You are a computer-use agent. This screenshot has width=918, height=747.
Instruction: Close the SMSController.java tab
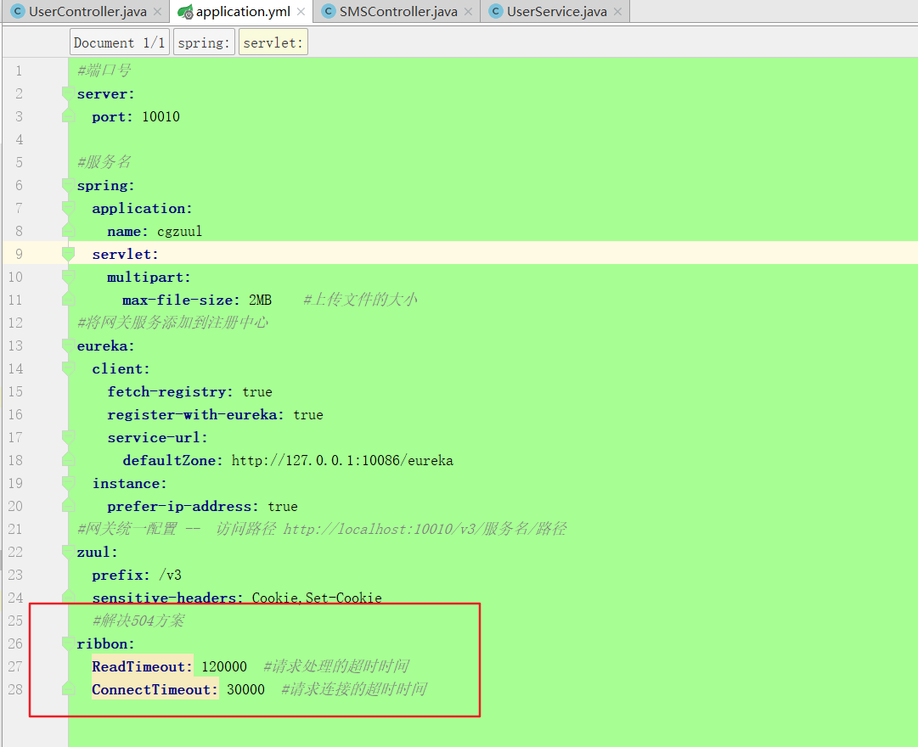click(469, 12)
